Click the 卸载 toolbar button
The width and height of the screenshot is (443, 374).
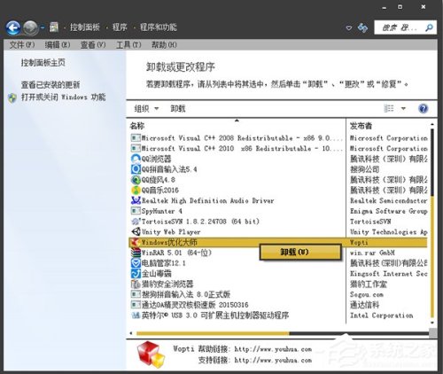(x=178, y=109)
